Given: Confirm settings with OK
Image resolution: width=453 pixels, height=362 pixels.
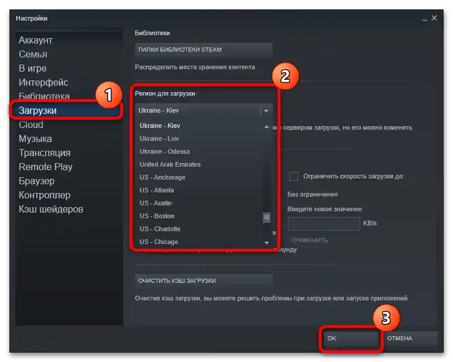Looking at the screenshot, I should [350, 339].
